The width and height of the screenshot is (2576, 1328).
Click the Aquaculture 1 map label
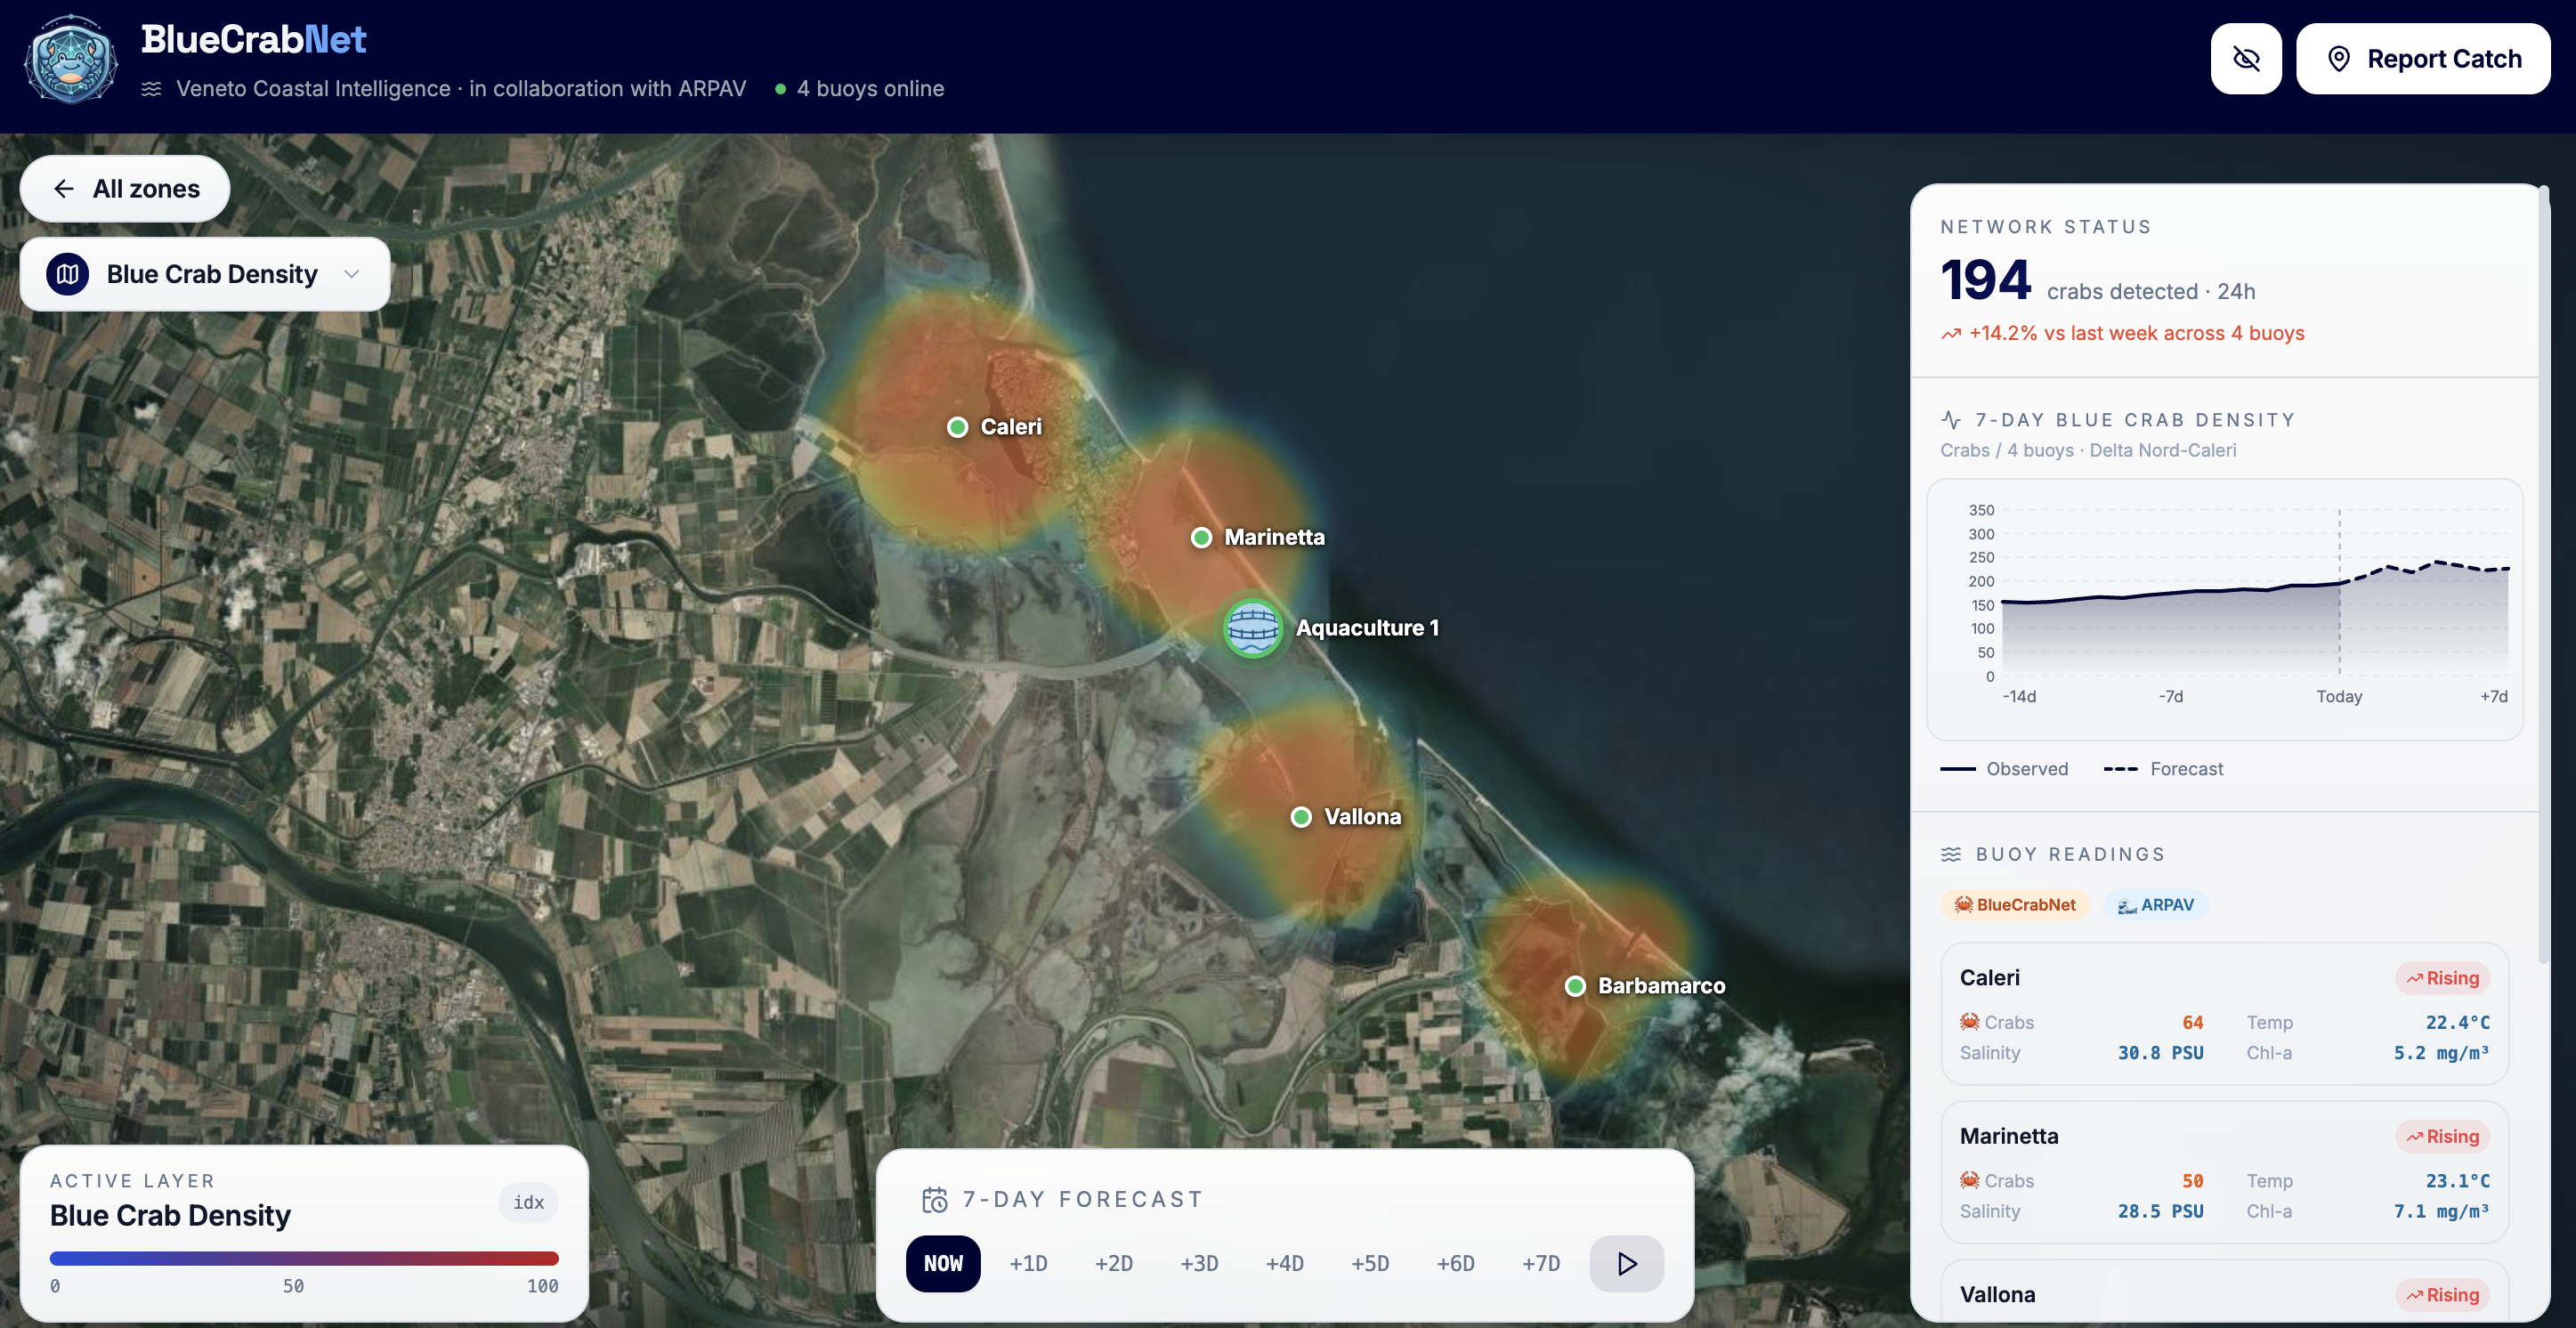click(x=1367, y=628)
